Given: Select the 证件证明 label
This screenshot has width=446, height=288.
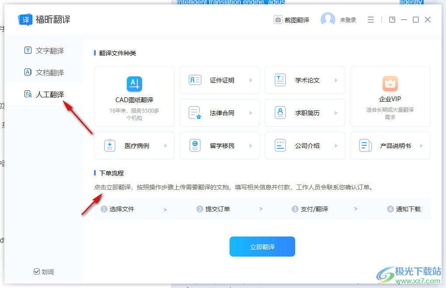Looking at the screenshot, I should coord(222,80).
